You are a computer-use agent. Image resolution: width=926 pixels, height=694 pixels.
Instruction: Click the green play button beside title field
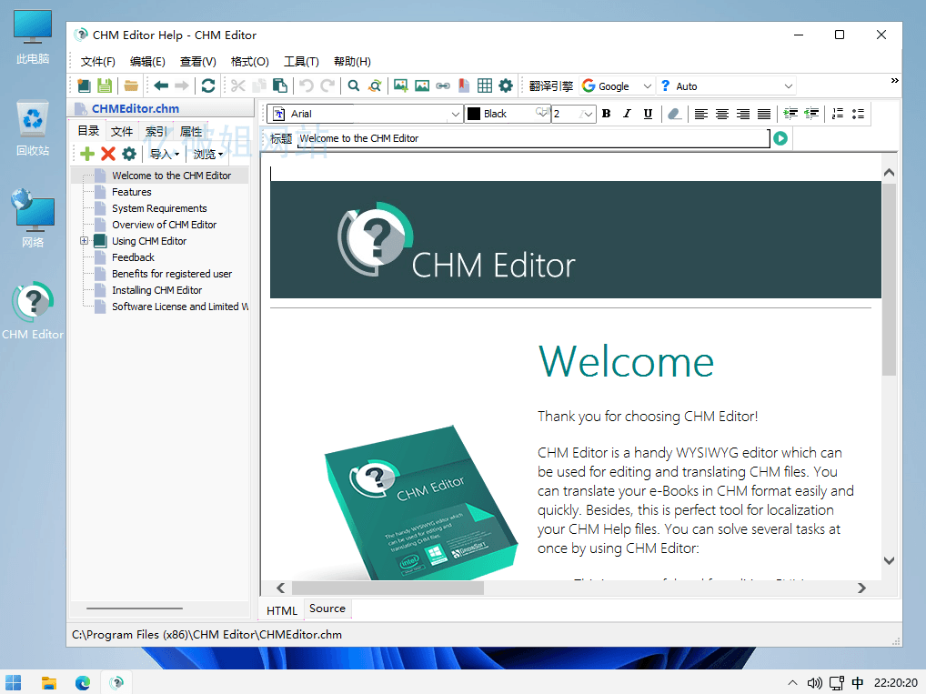(780, 138)
